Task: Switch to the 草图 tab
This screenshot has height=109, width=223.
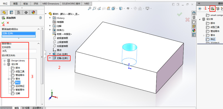Action: tap(15, 4)
